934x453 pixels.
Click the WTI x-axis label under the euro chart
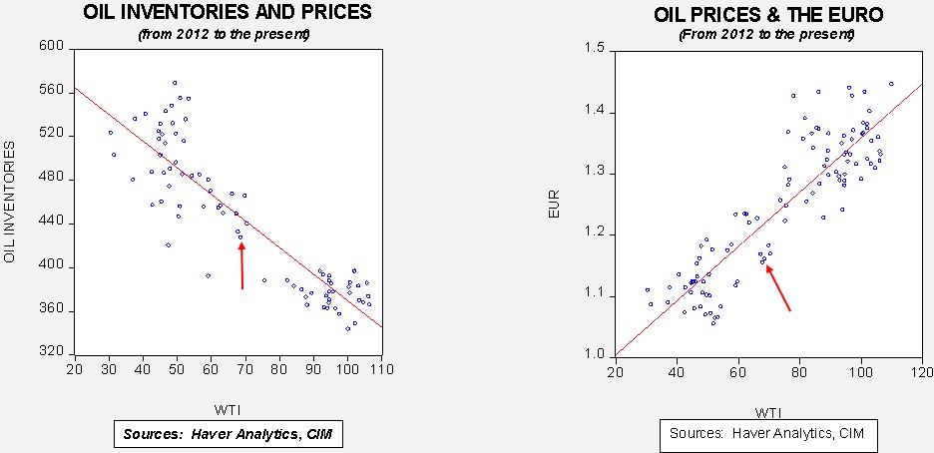[767, 411]
